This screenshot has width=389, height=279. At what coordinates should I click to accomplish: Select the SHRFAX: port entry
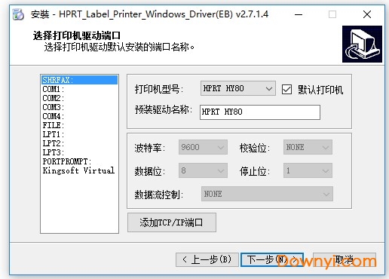(79, 80)
